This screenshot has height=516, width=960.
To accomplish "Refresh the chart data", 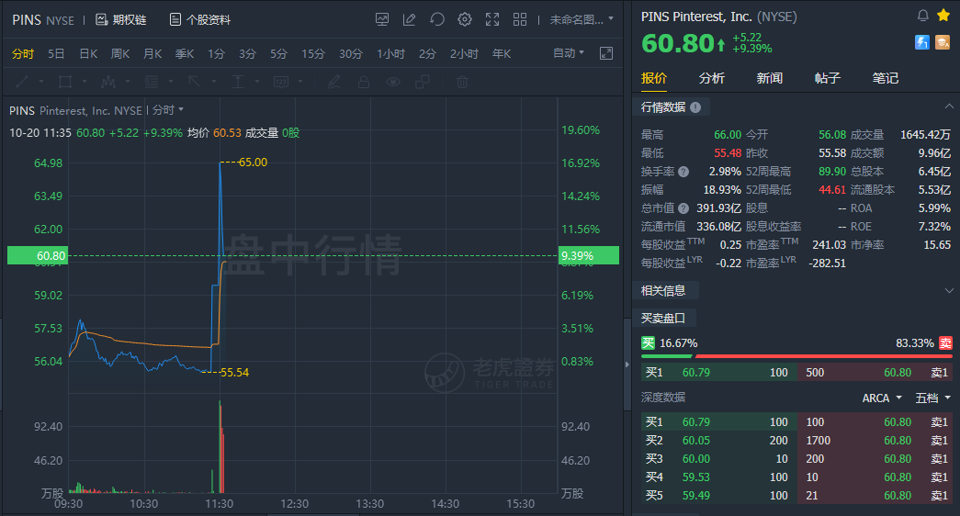I will [x=436, y=19].
